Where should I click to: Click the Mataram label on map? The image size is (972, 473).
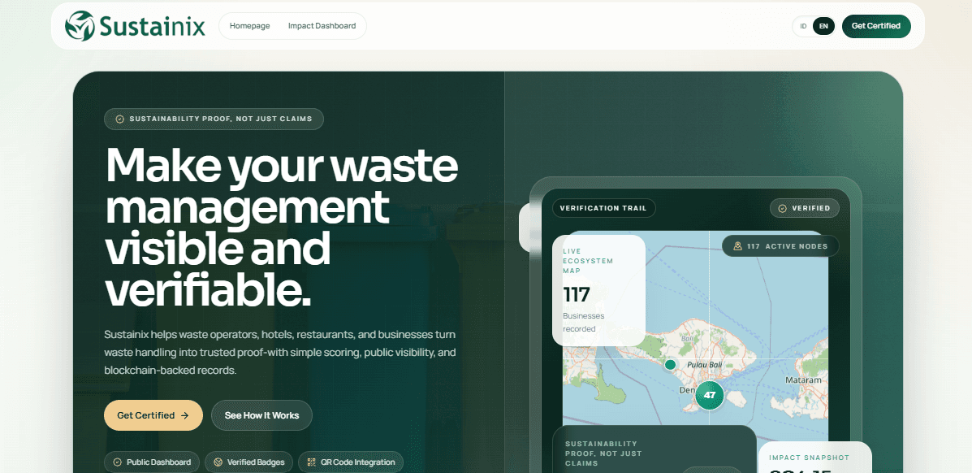coord(803,380)
